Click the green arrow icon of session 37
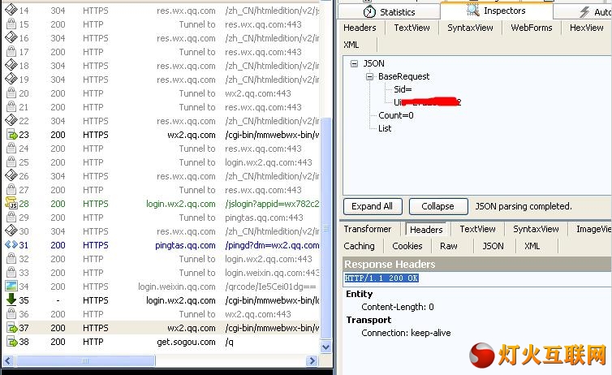This screenshot has width=612, height=375. click(11, 328)
